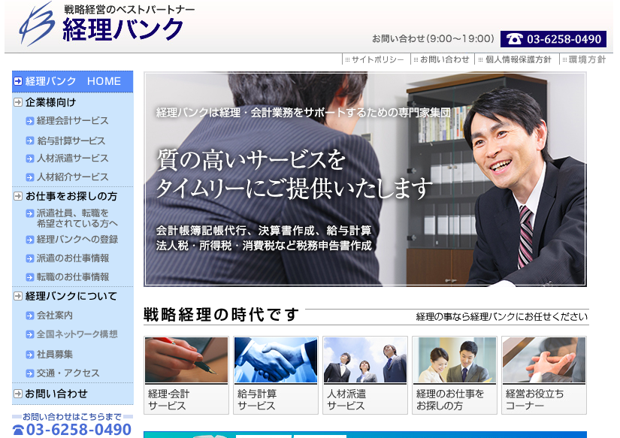Open 経理のお仕事をお探しの方 thumbnail card
The image size is (620, 438).
coord(455,375)
